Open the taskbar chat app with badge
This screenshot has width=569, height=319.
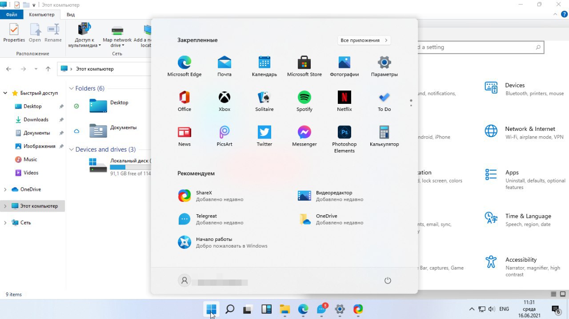pos(322,309)
